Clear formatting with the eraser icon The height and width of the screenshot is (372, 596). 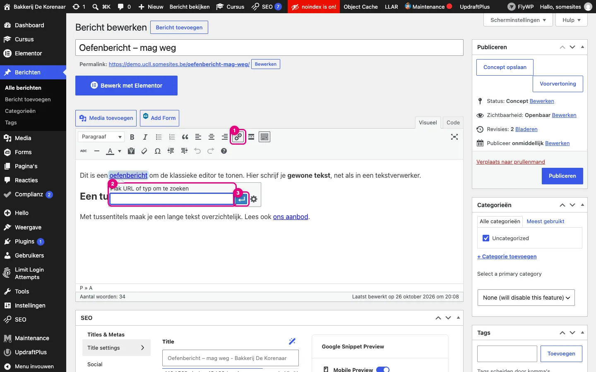pos(144,151)
